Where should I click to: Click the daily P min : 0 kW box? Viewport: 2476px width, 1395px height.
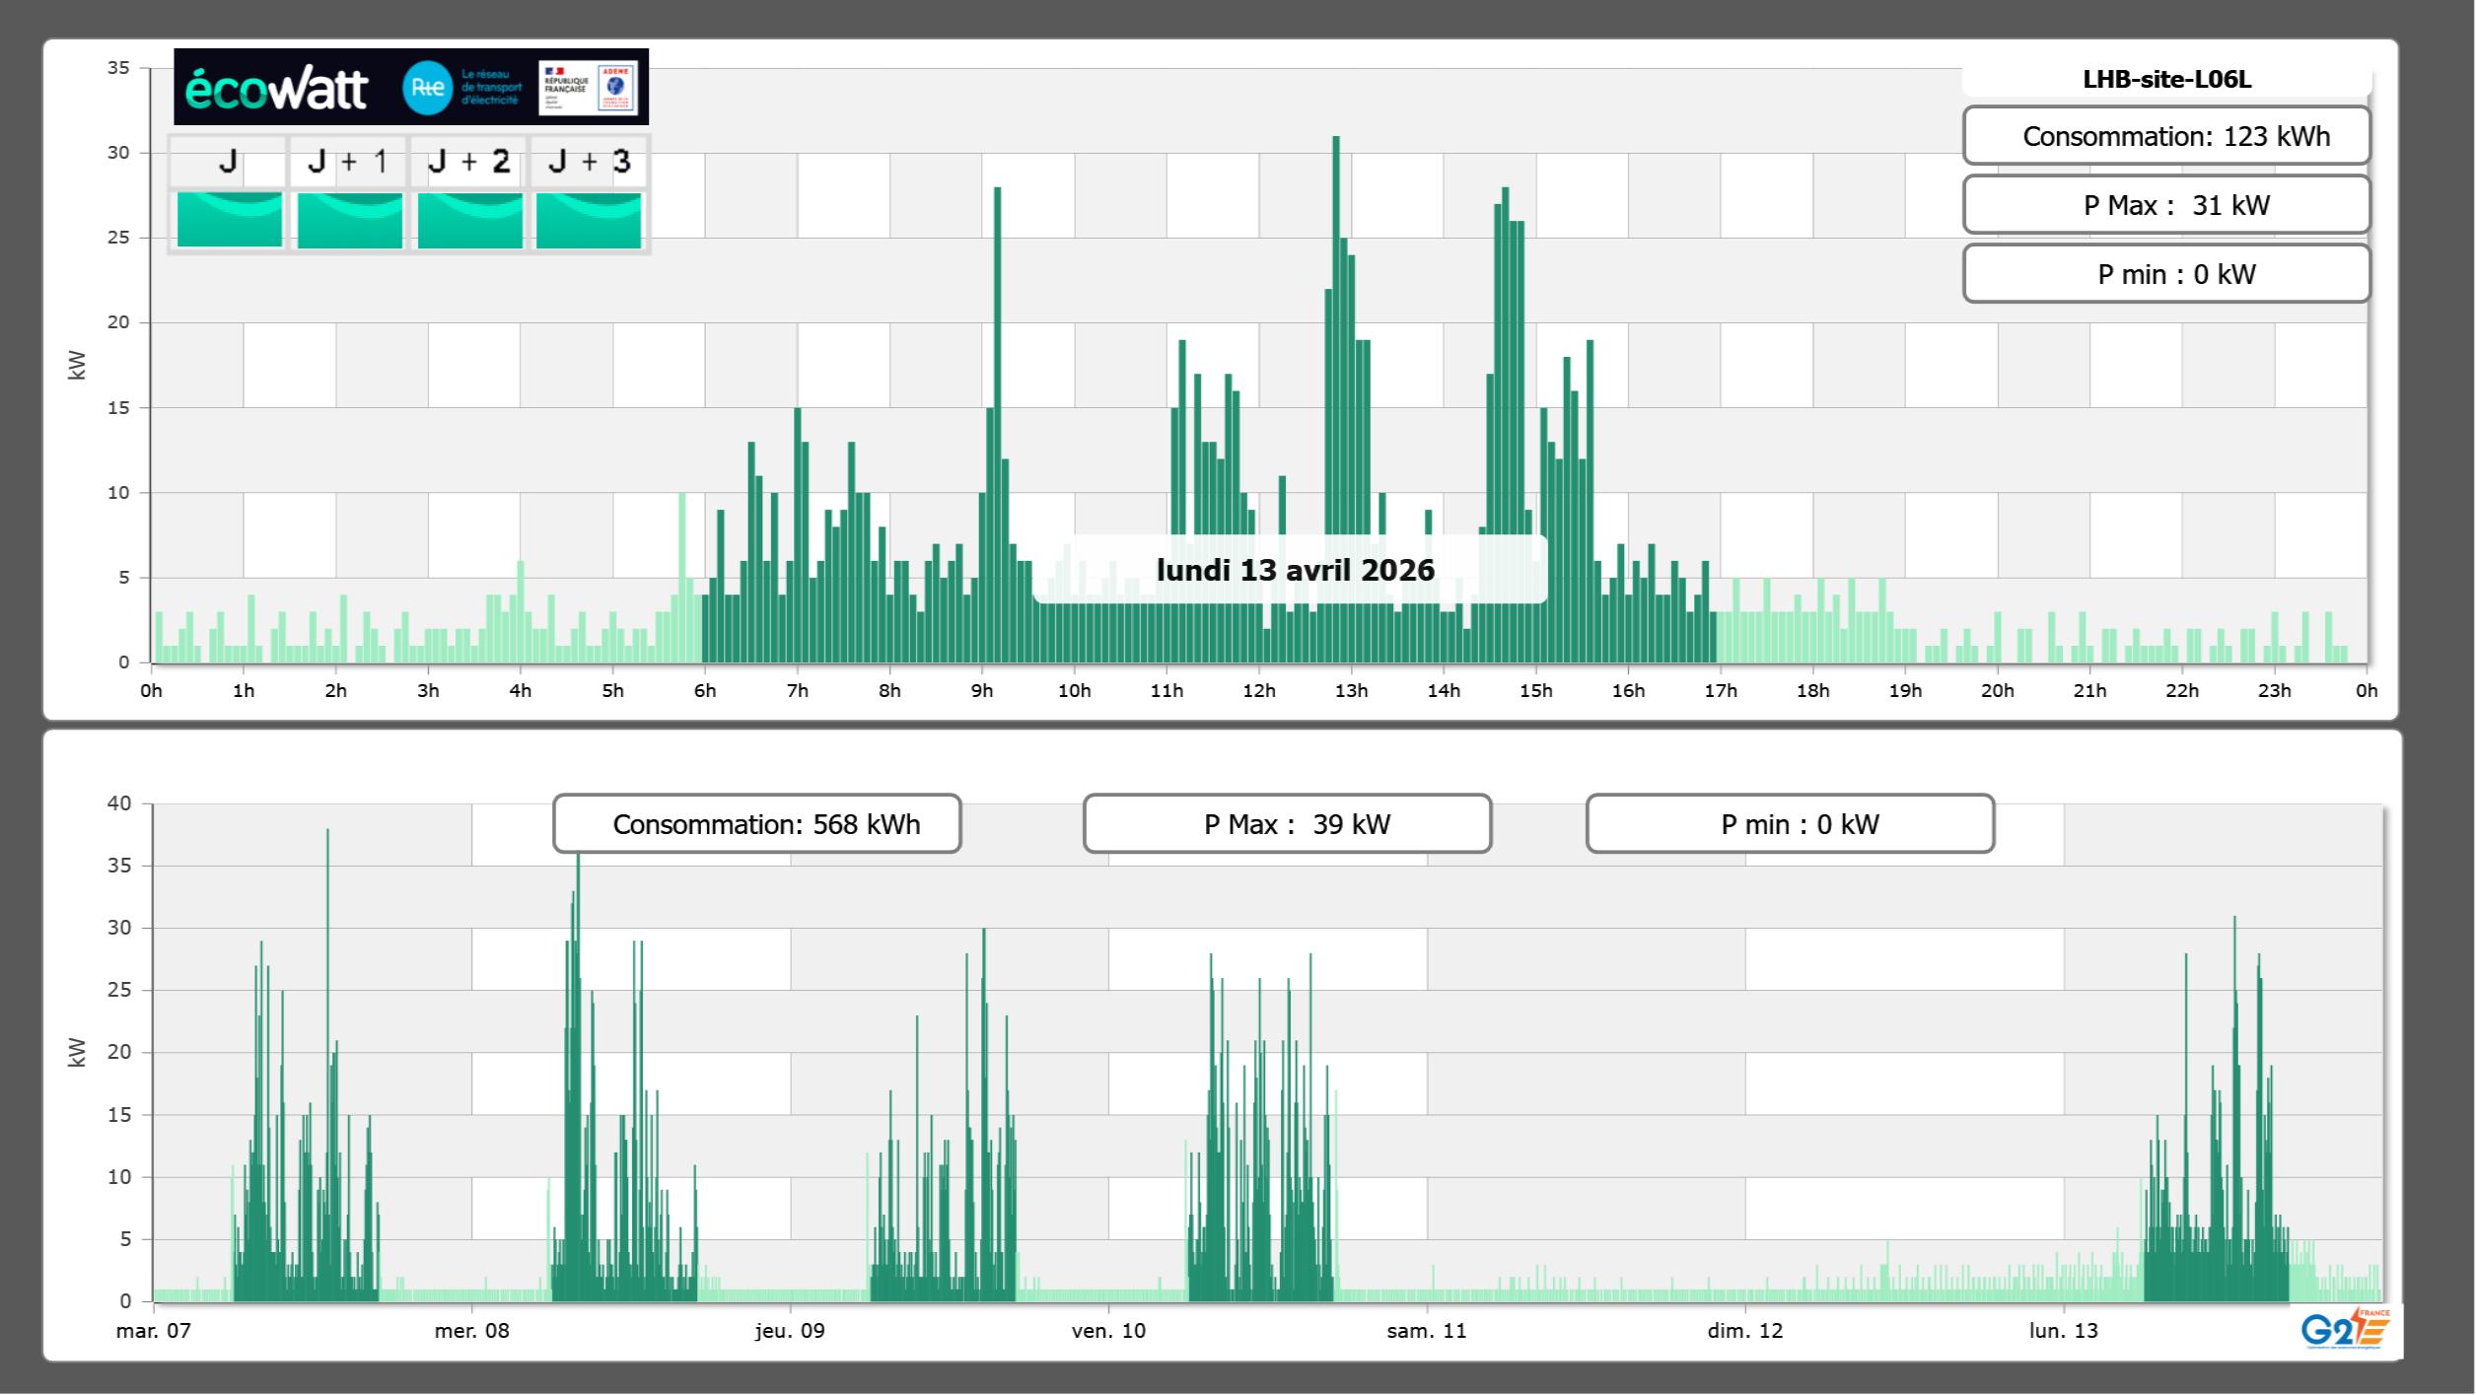pos(2165,274)
